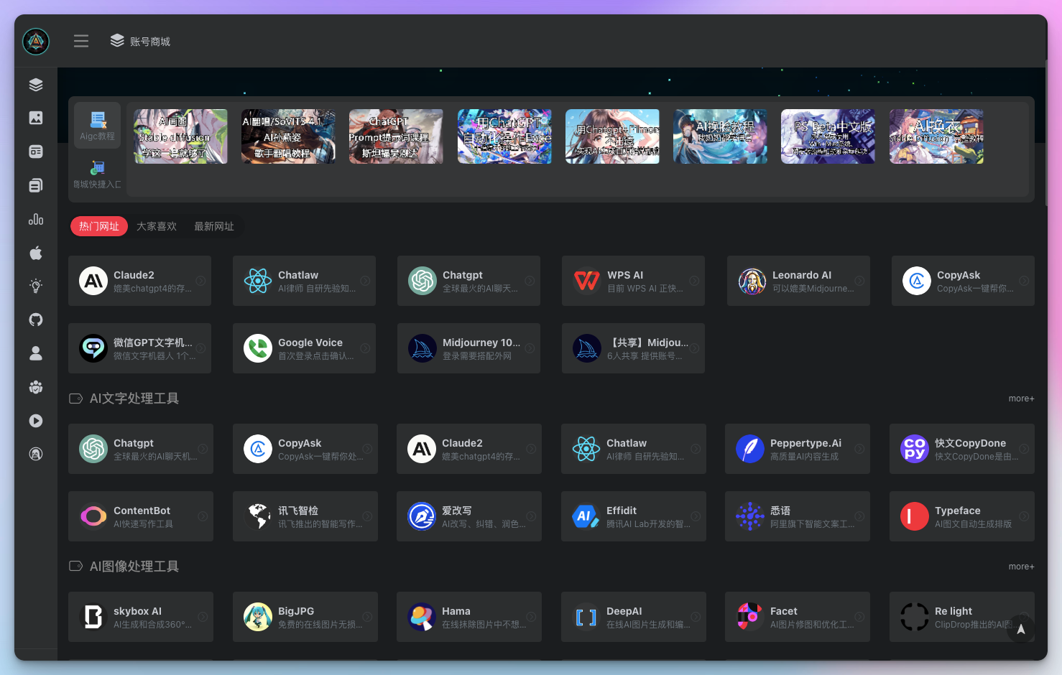Click the user profile icon in sidebar
Viewport: 1062px width, 675px height.
[36, 353]
